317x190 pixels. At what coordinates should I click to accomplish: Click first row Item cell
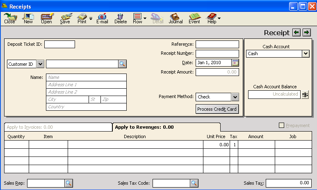48,145
